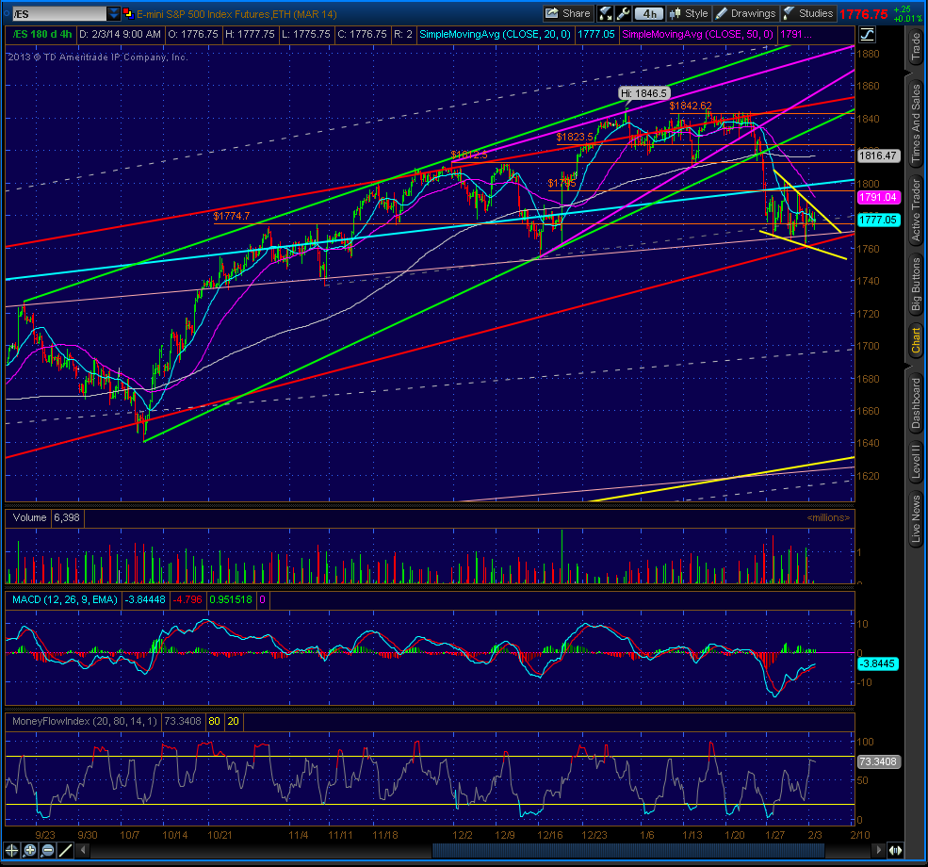Click the crosshair pan tool icon
928x867 pixels.
(x=11, y=850)
